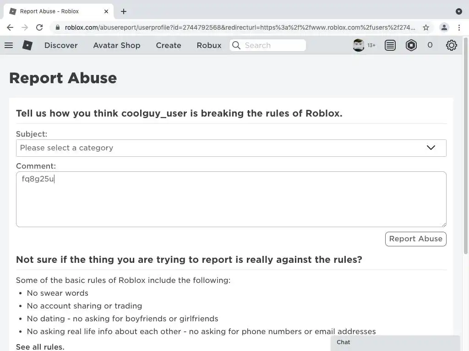Open Chrome profile account icon
The height and width of the screenshot is (351, 469).
(444, 27)
